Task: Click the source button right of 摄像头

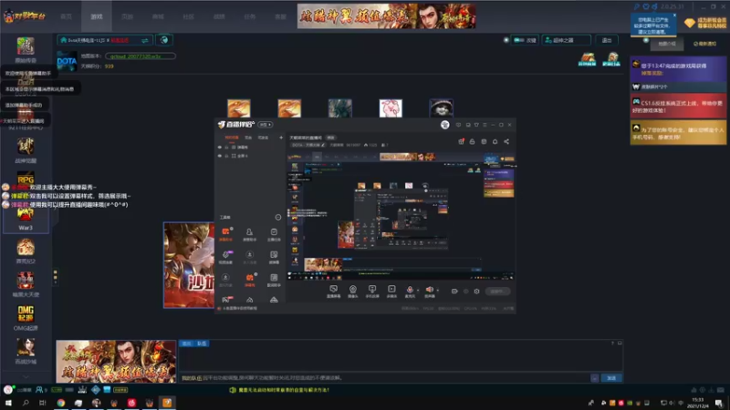Action: point(372,292)
